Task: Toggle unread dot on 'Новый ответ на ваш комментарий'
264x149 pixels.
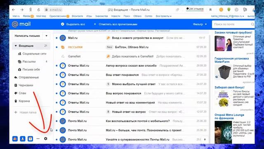Action: tap(57, 103)
